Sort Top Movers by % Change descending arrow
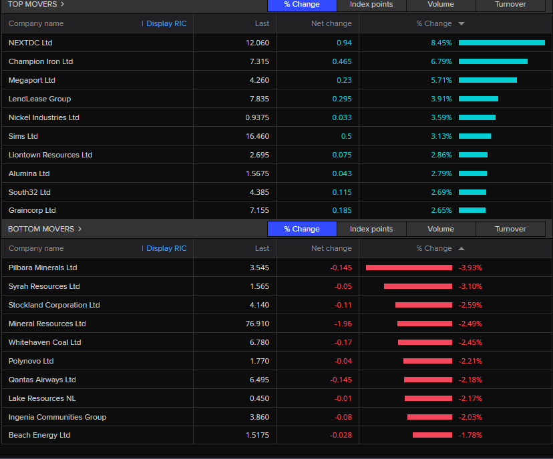553x459 pixels. coord(462,23)
